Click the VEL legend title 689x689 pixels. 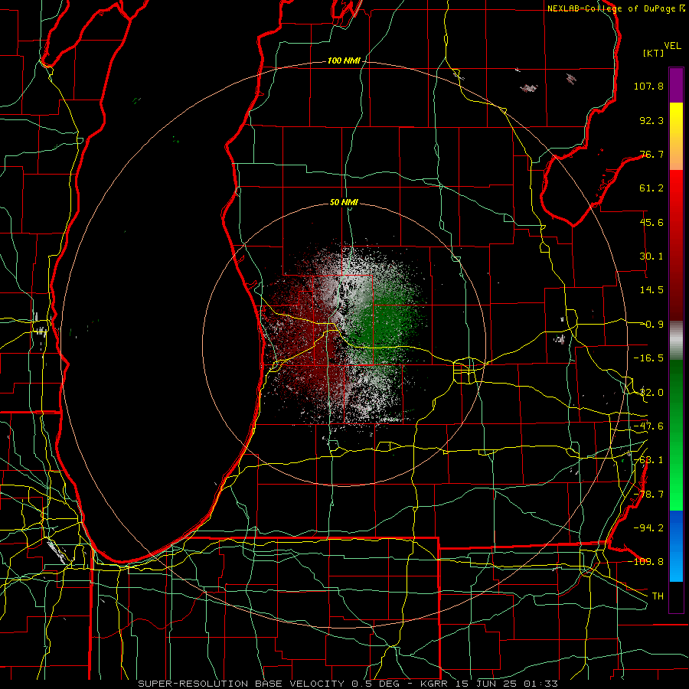pos(672,46)
